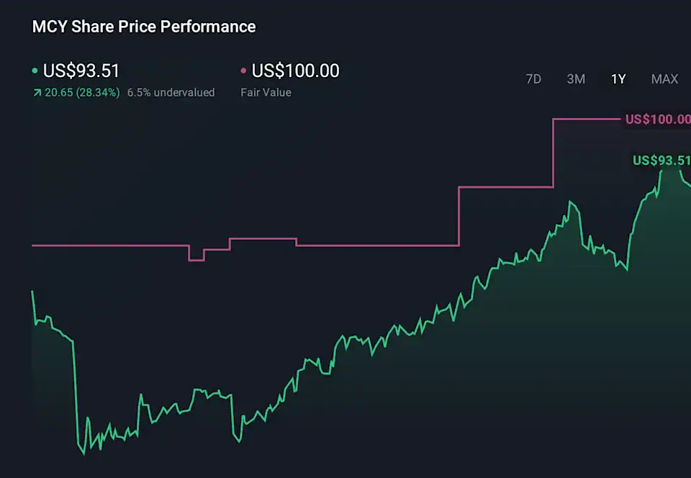Switch to the 3M range tab
The width and height of the screenshot is (691, 478).
pyautogui.click(x=576, y=79)
